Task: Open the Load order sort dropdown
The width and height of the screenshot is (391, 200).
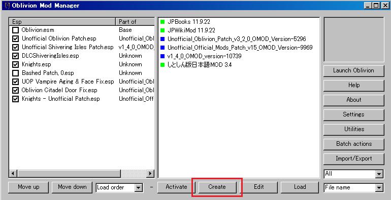Action: tap(138, 187)
